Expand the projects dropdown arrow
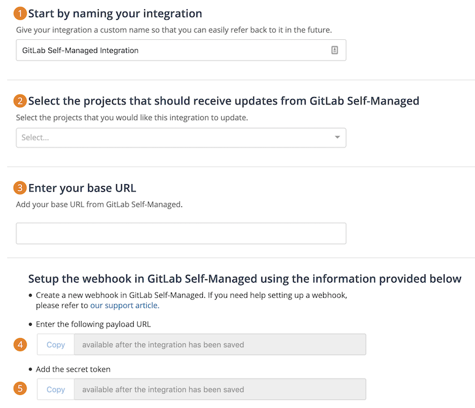The height and width of the screenshot is (408, 475). coord(337,138)
